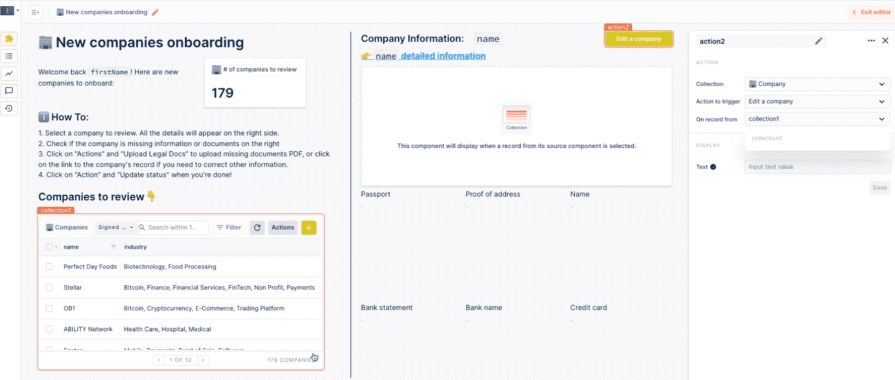Screen dimensions: 895x380
Task: Choose collection1 from the open dropdown list
Action: coord(767,138)
